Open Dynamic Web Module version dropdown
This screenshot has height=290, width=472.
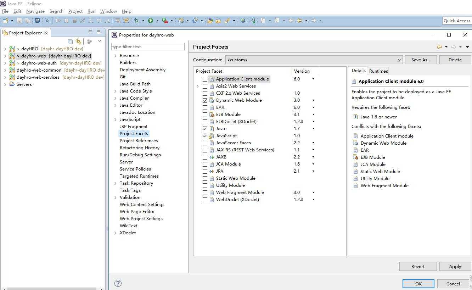point(313,100)
